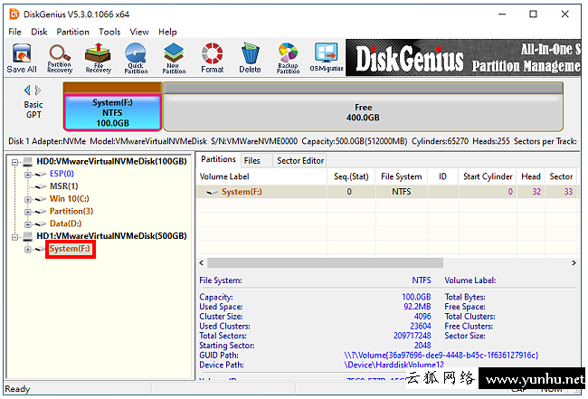Image resolution: width=588 pixels, height=399 pixels.
Task: Launch the OS Migration tool
Action: [327, 58]
